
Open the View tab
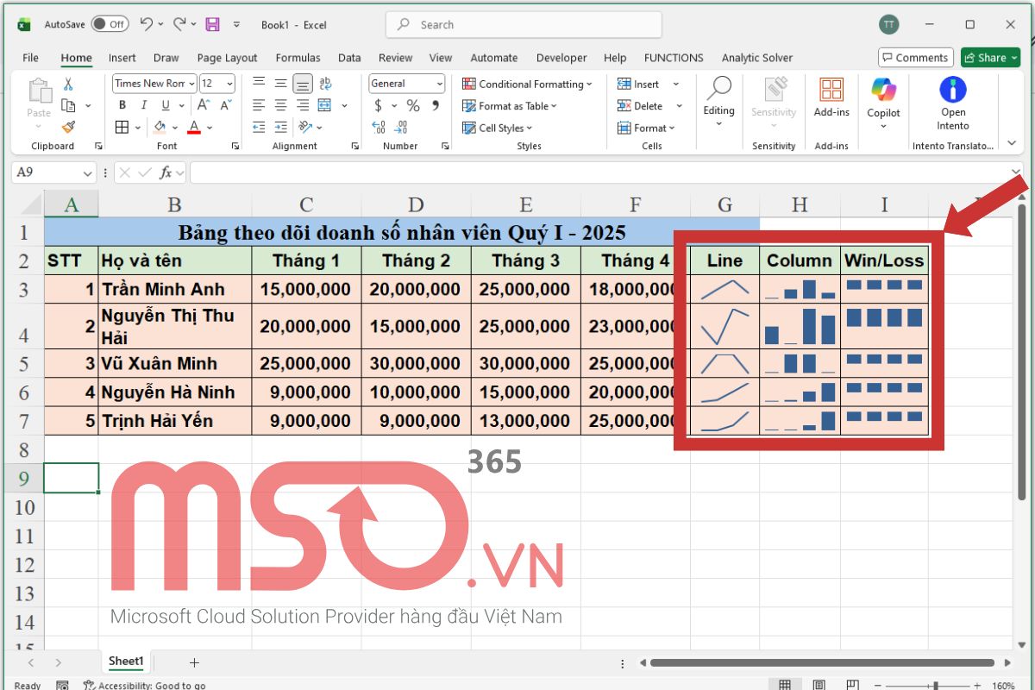tap(441, 58)
